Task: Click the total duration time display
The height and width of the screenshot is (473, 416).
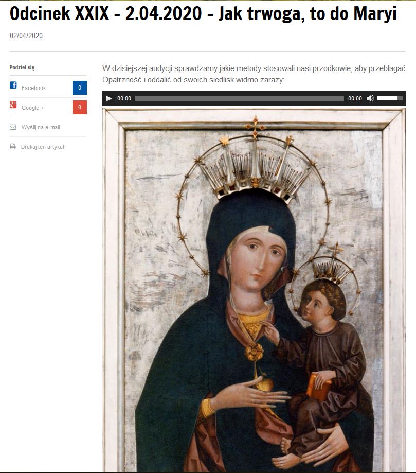Action: click(x=355, y=98)
